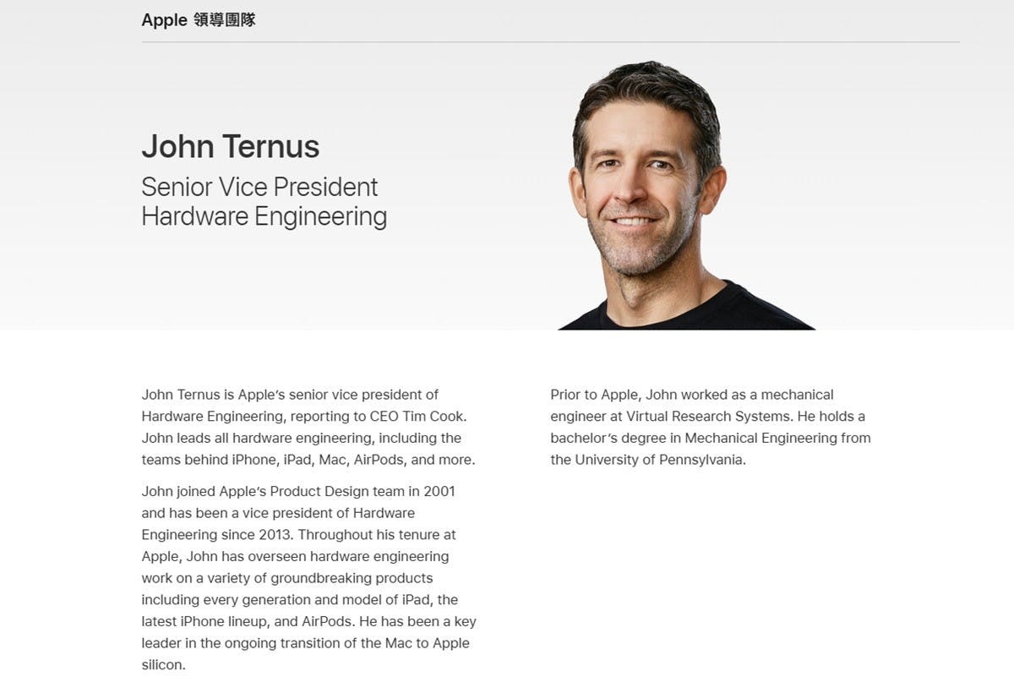Screen dimensions: 1014x682
Task: Click the Senior Vice President title line
Action: 259,187
